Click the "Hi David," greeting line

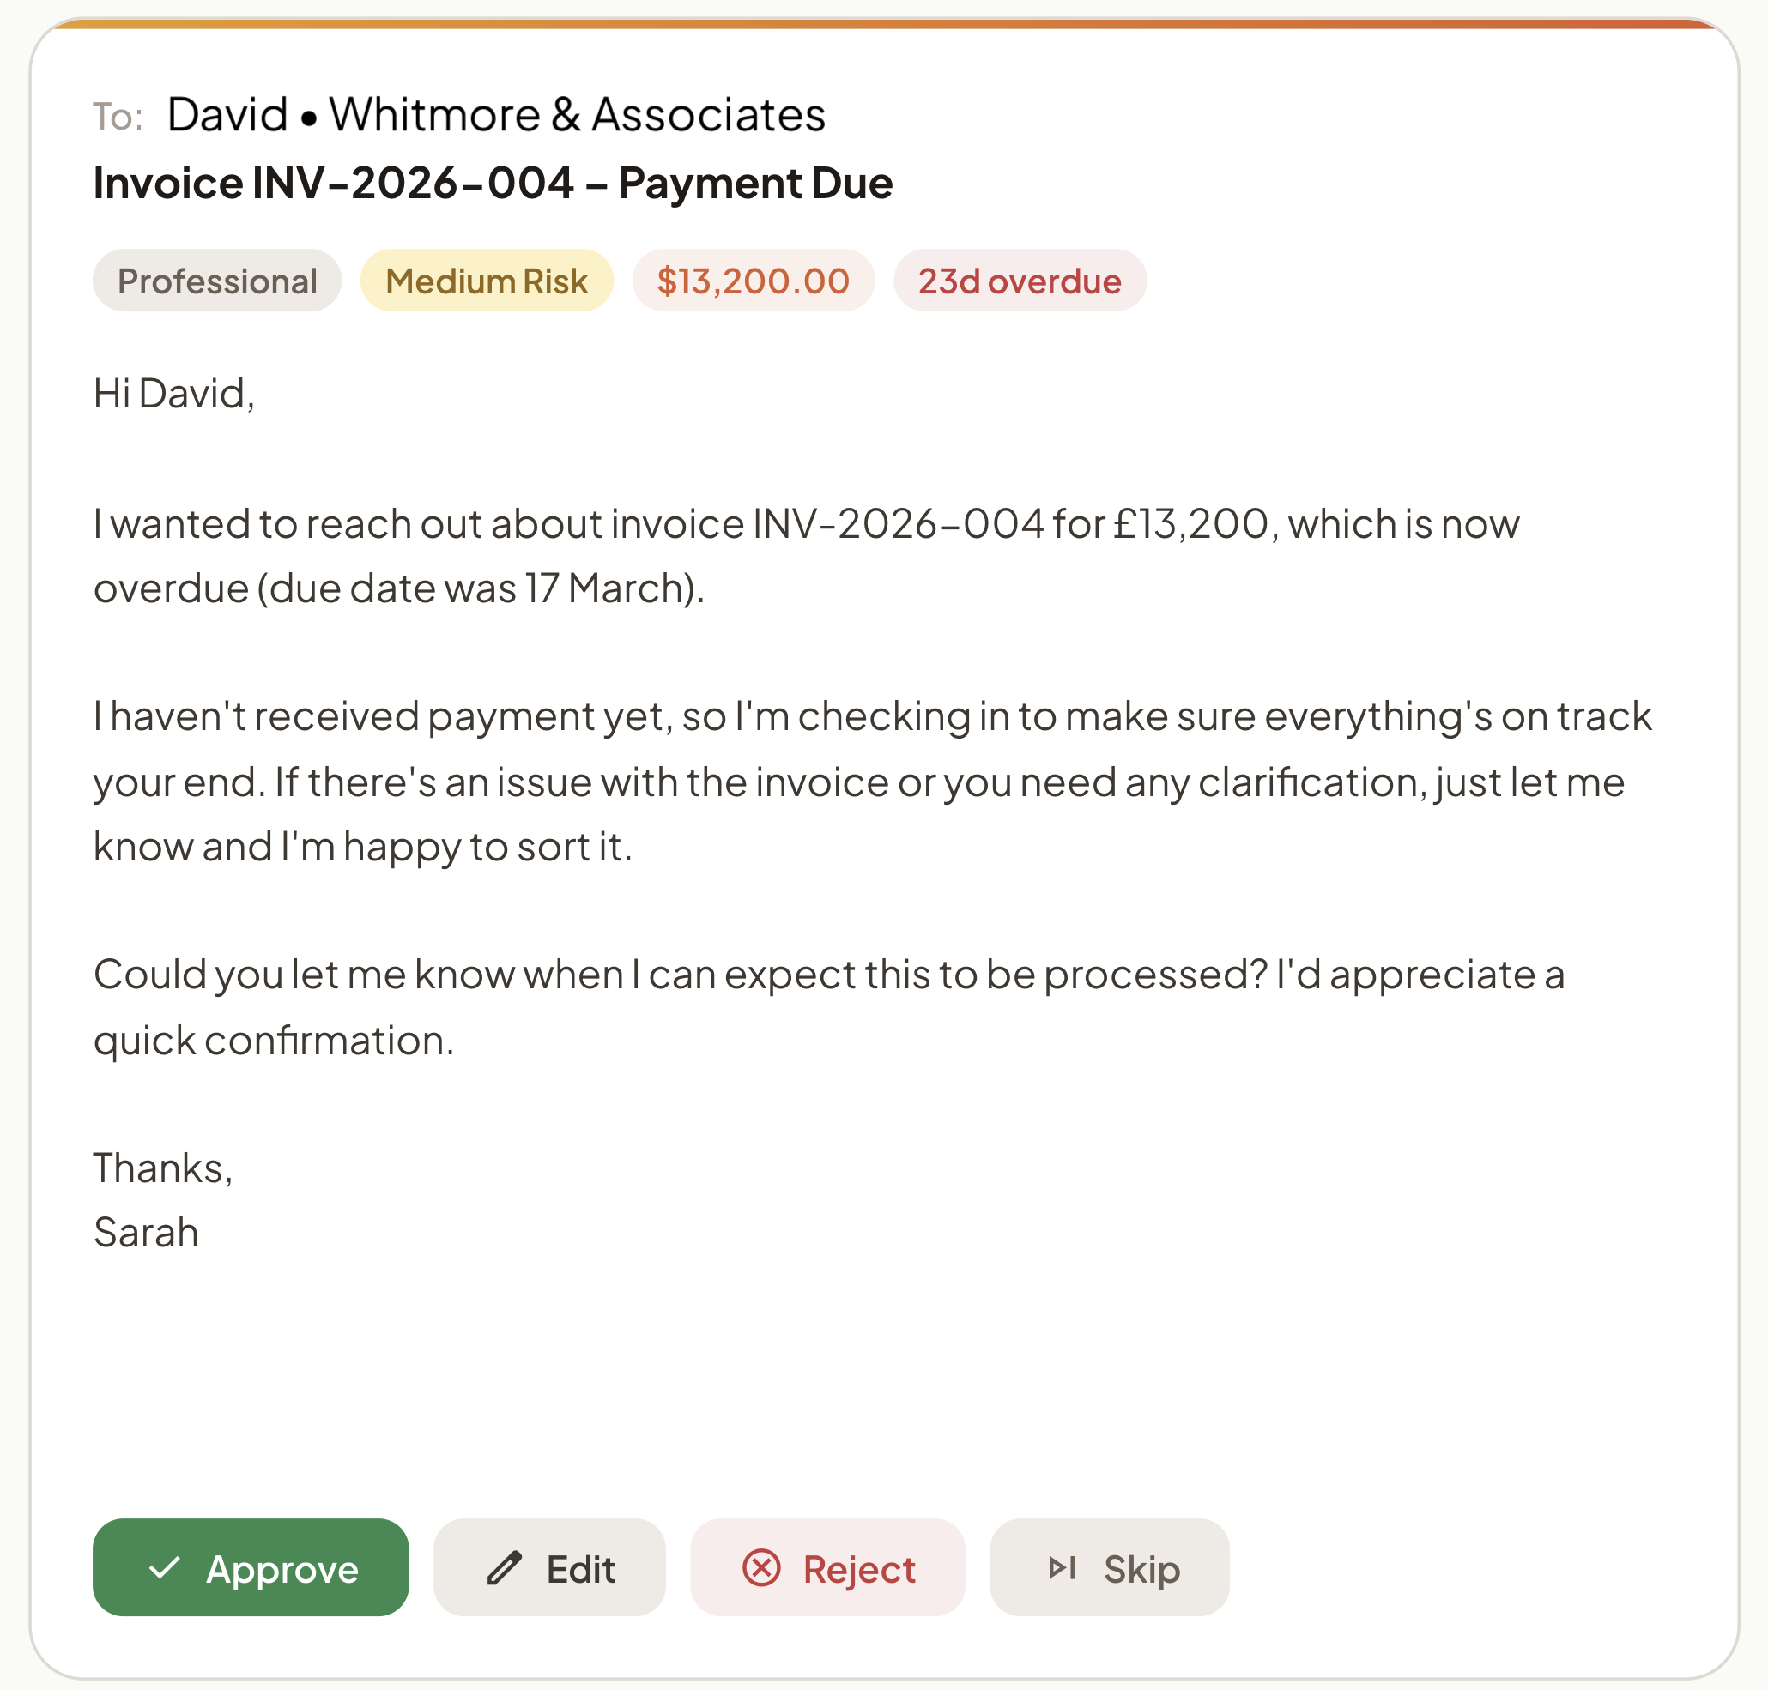pyautogui.click(x=174, y=394)
